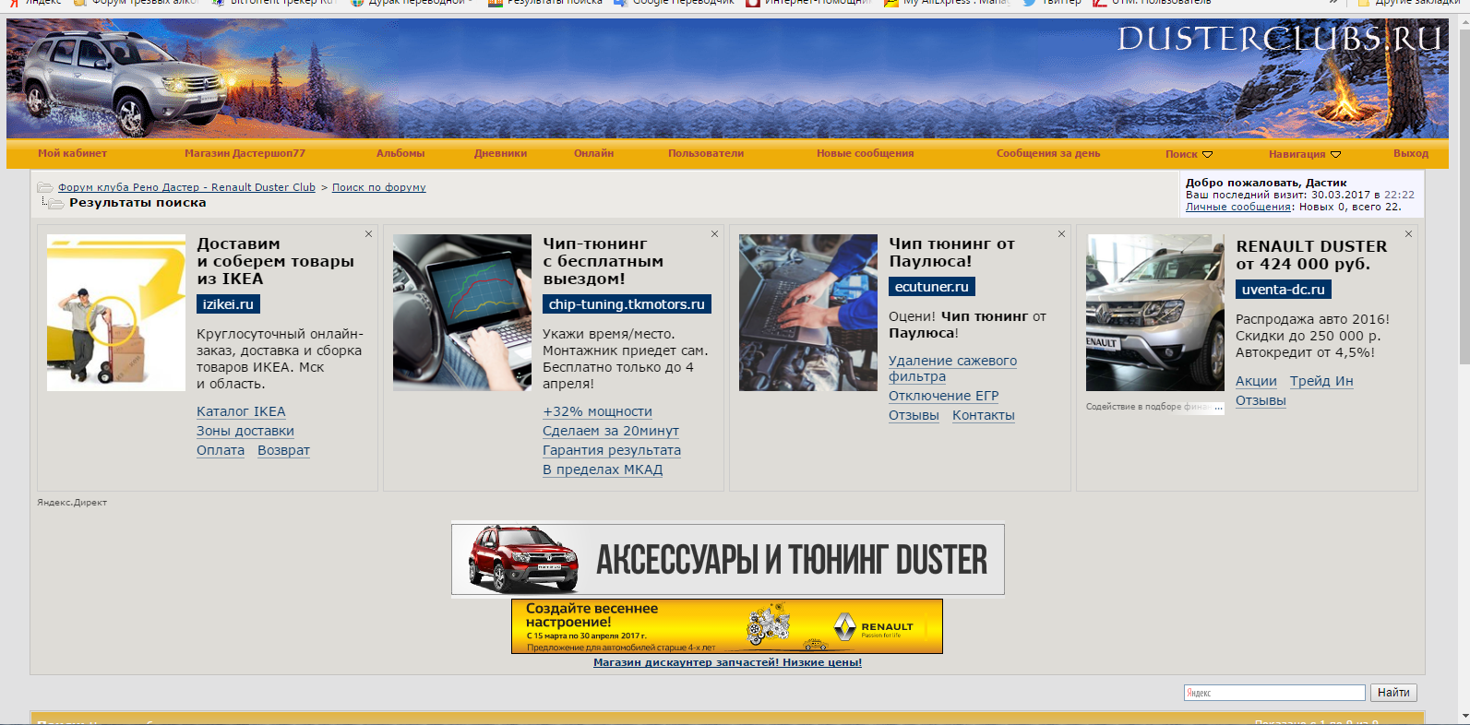Open Магазин дискаунтер запчастей link
Viewport: 1470px width, 725px height.
click(727, 662)
